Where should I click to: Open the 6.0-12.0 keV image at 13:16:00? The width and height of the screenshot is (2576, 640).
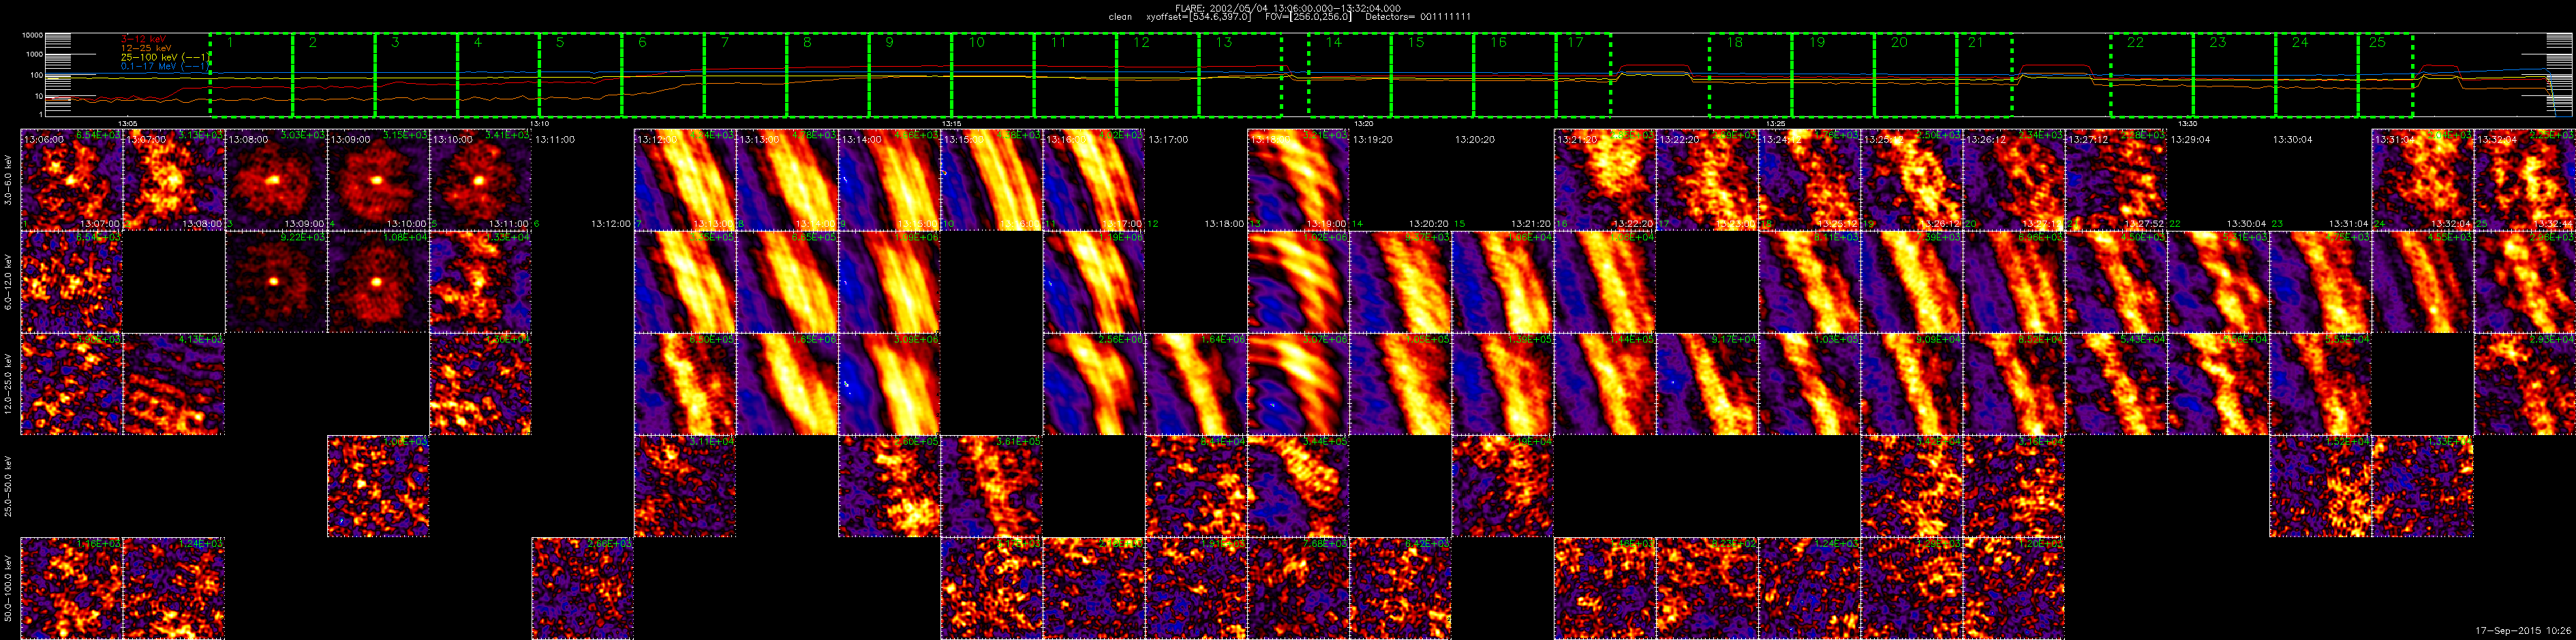(x=1093, y=282)
